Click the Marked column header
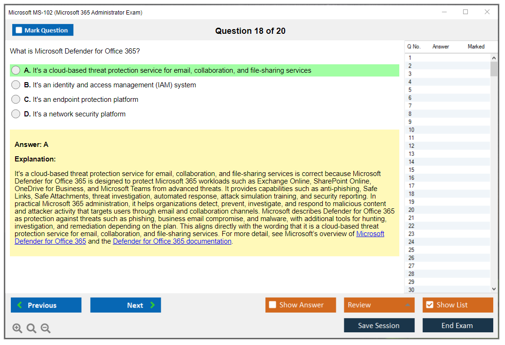Image resolution: width=505 pixels, height=345 pixels. coord(476,46)
